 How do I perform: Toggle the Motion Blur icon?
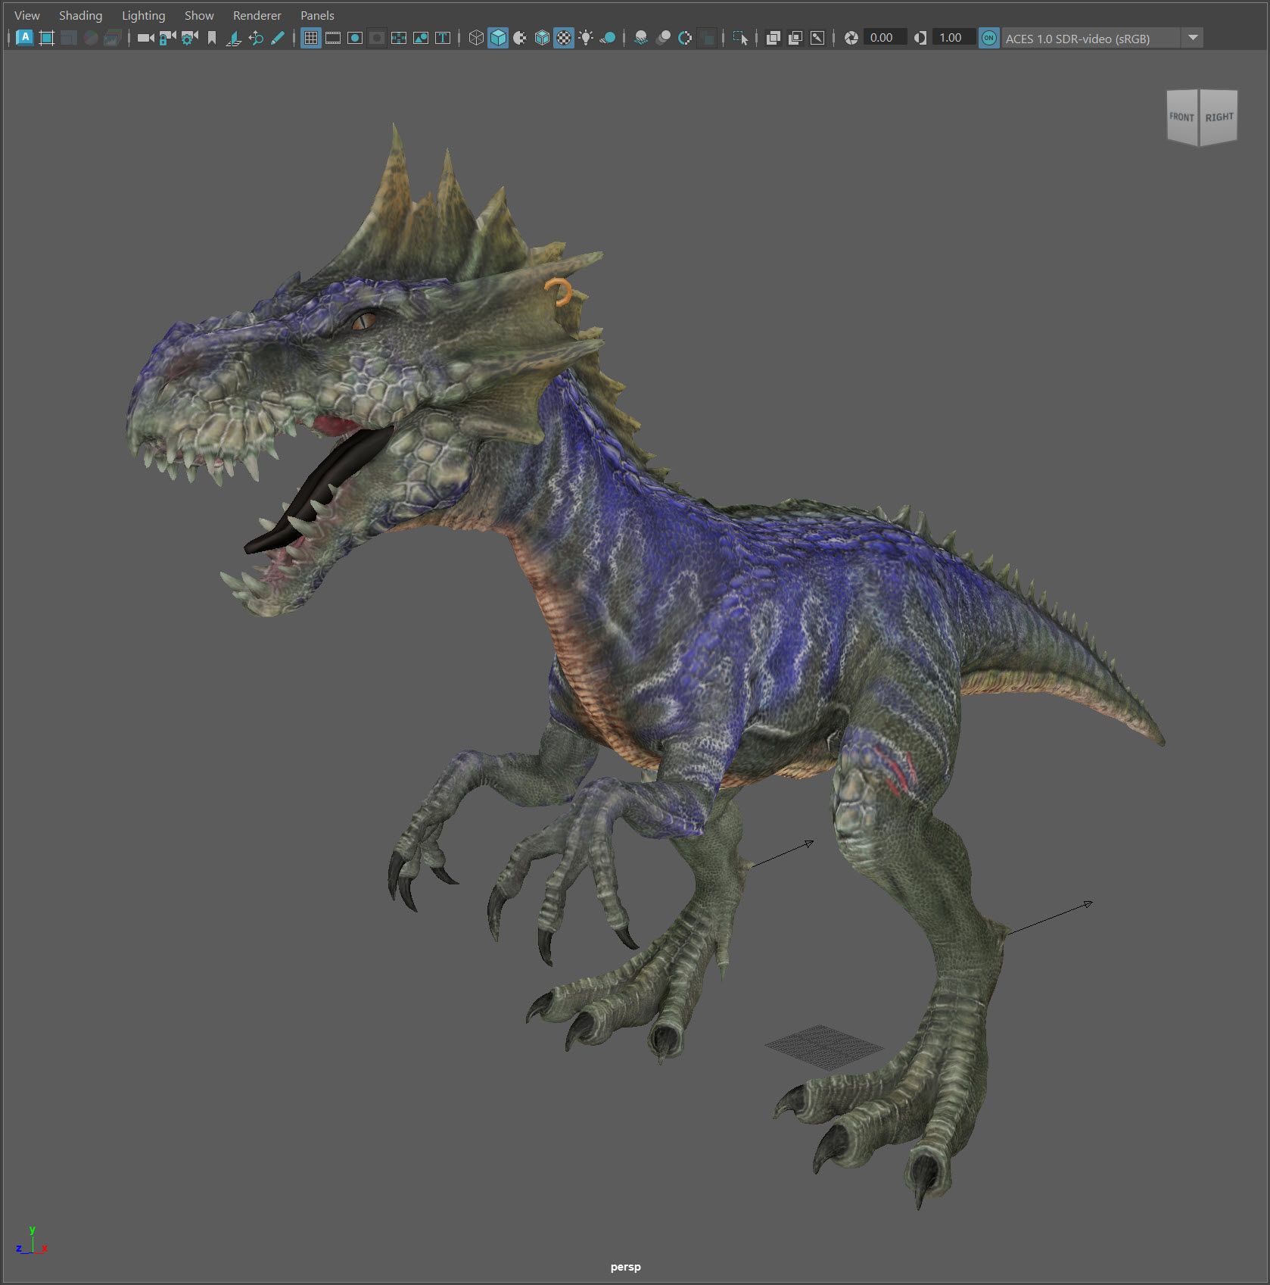pyautogui.click(x=663, y=38)
